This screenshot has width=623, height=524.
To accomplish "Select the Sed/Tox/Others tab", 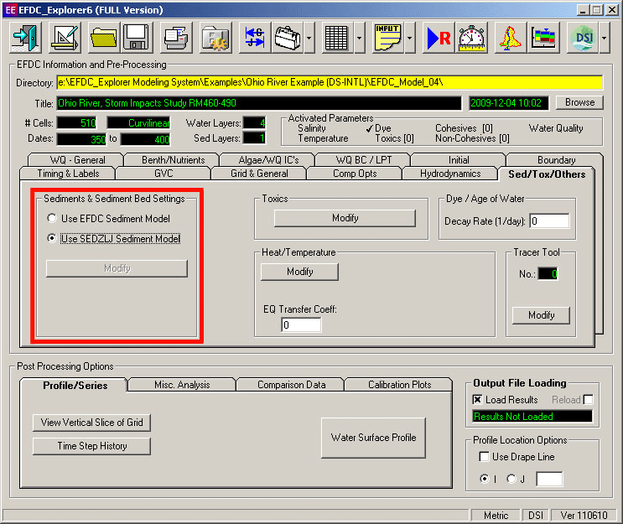I will click(547, 174).
